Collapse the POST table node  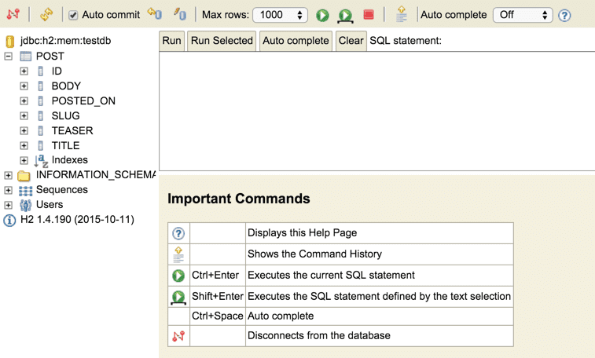click(9, 57)
